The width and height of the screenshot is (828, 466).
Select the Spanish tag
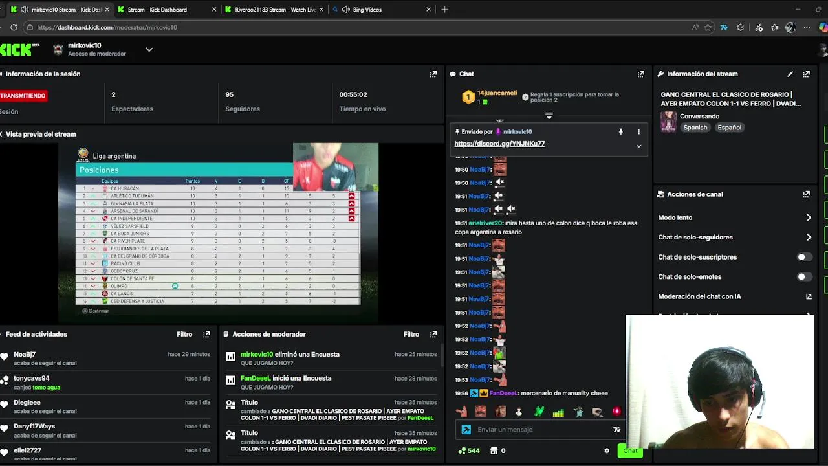pos(695,128)
